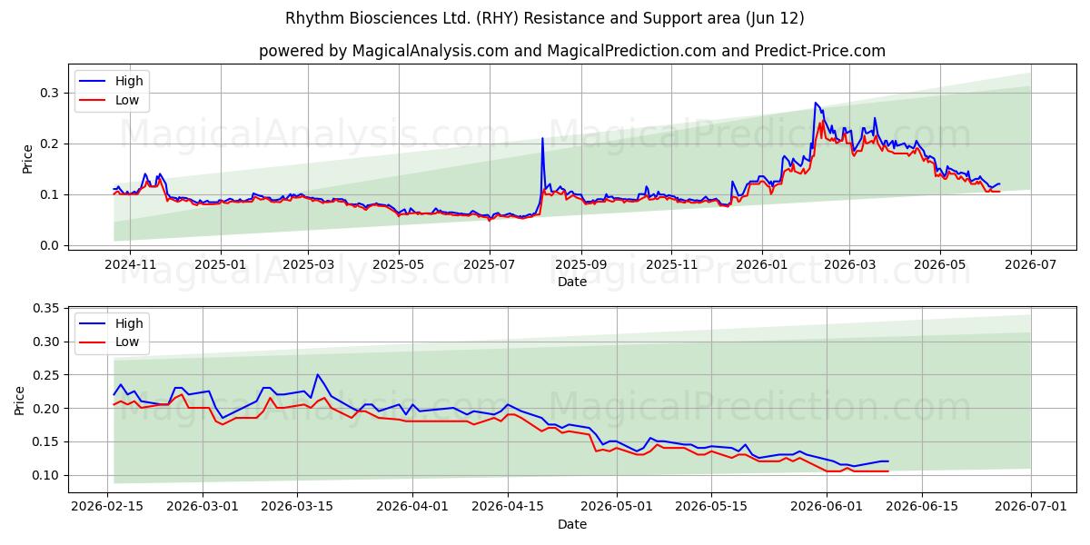
Task: Click the '2026-04-15' x-axis label in bottom chart
Action: pos(506,506)
